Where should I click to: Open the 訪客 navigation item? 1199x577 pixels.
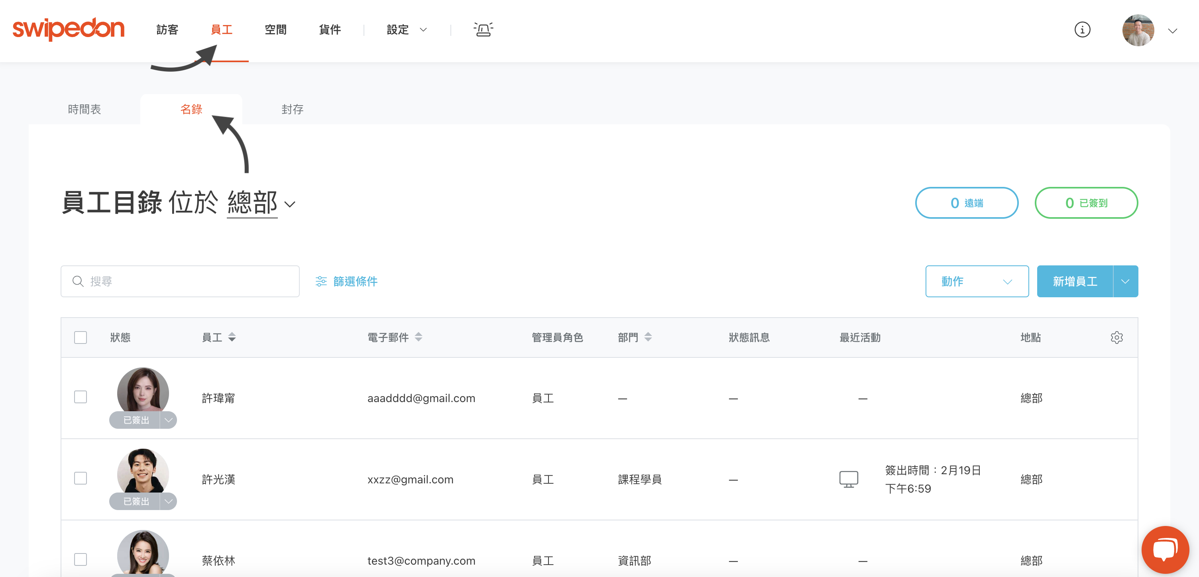click(167, 30)
